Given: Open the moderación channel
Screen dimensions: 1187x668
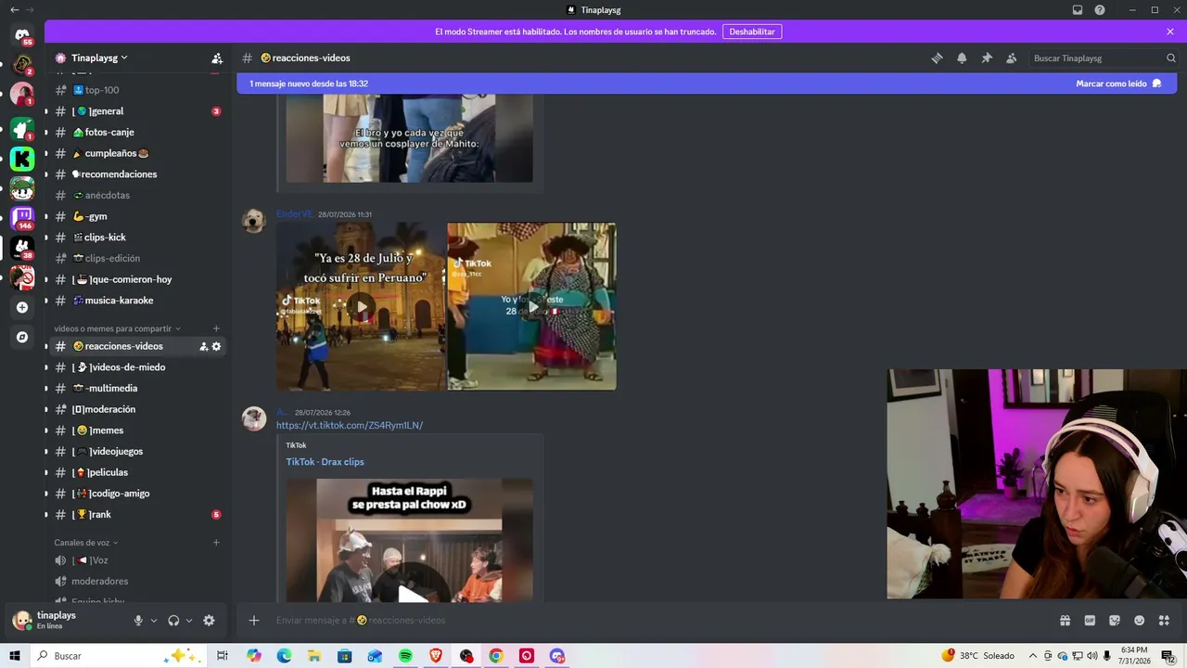Looking at the screenshot, I should (137, 409).
